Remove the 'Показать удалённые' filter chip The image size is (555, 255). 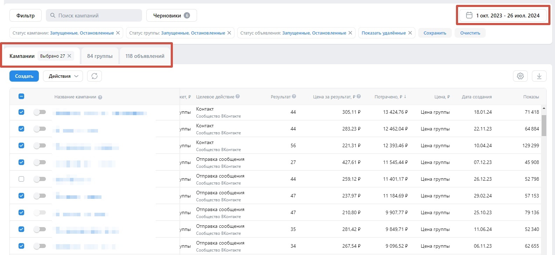click(410, 33)
